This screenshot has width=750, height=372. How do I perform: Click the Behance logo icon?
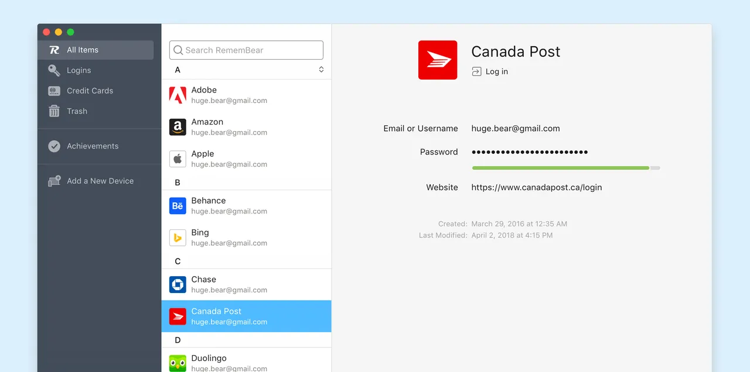click(178, 206)
